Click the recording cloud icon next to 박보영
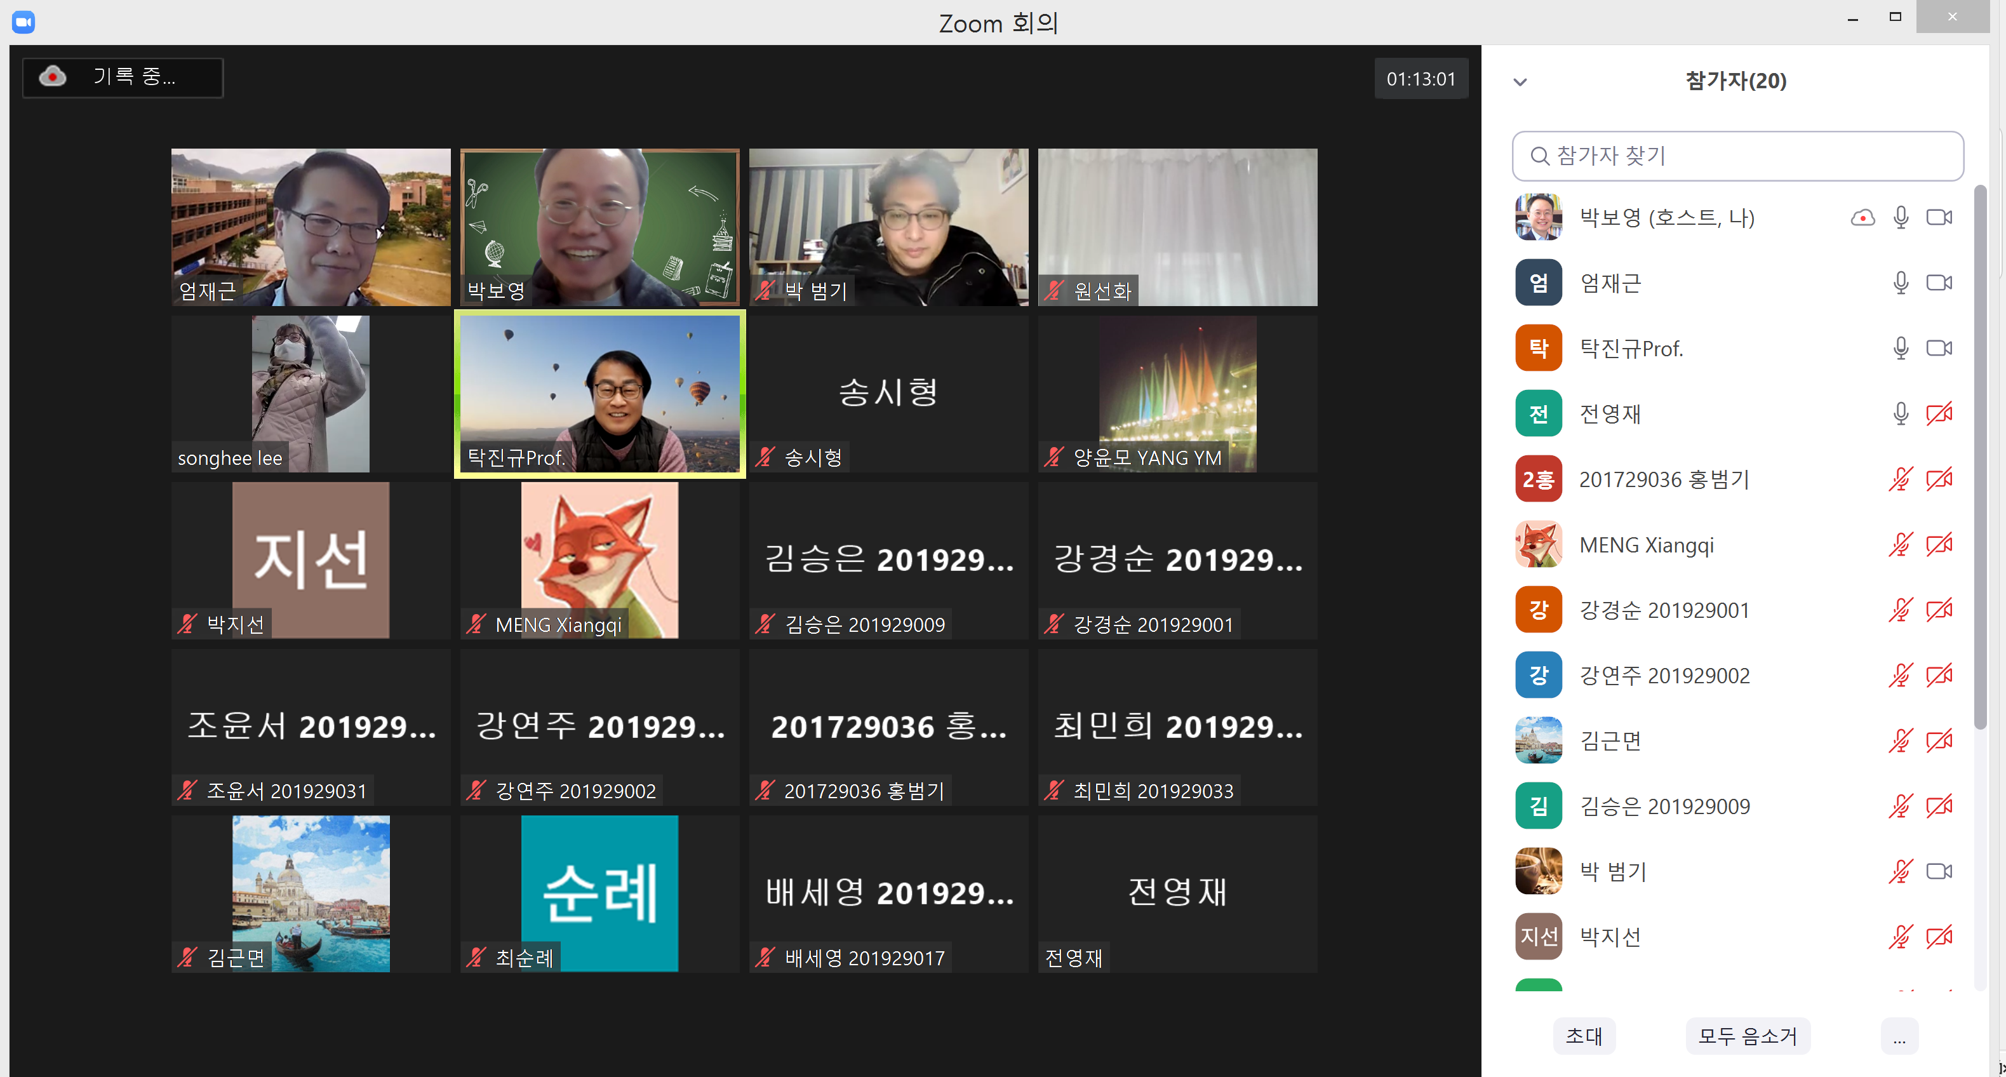The image size is (2006, 1077). [1862, 217]
